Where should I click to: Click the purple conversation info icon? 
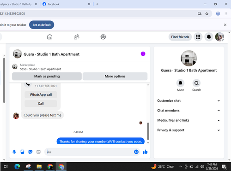click(x=143, y=54)
